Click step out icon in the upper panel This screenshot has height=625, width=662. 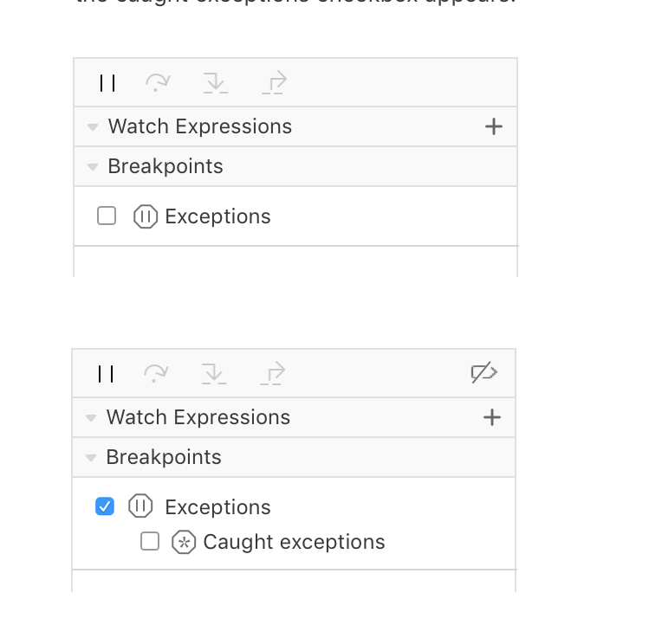pyautogui.click(x=274, y=83)
